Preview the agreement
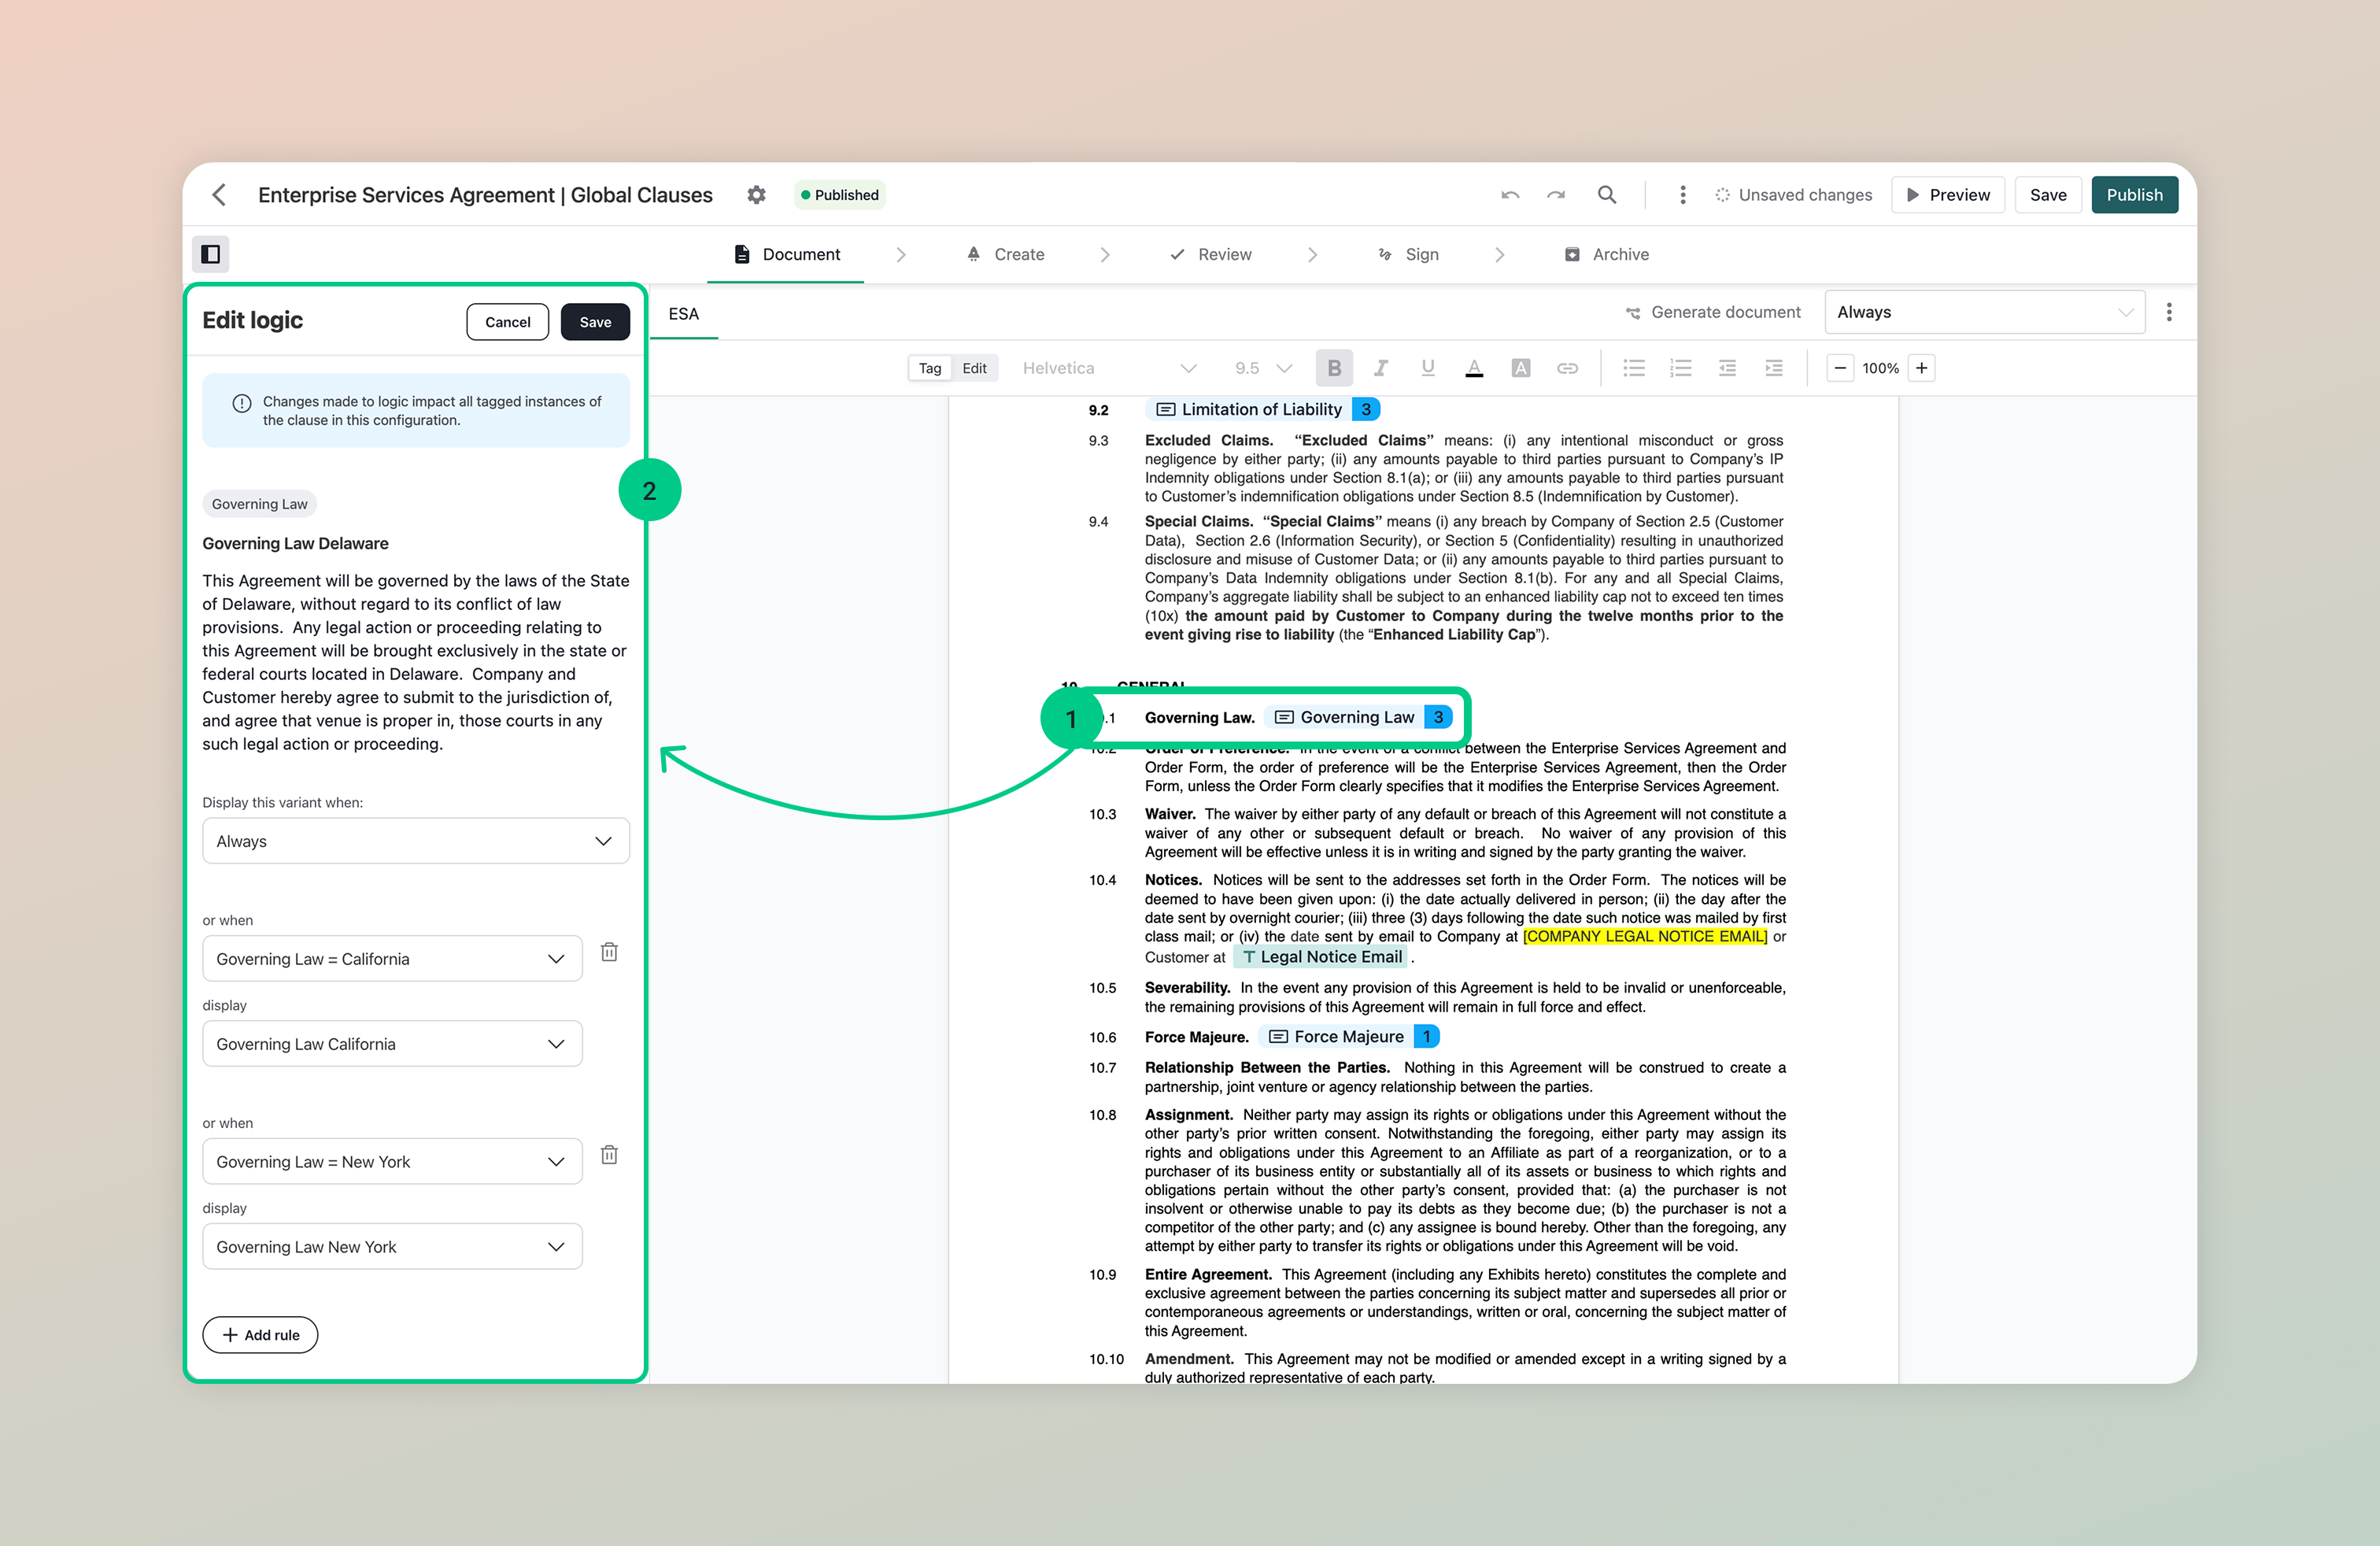 tap(1948, 195)
